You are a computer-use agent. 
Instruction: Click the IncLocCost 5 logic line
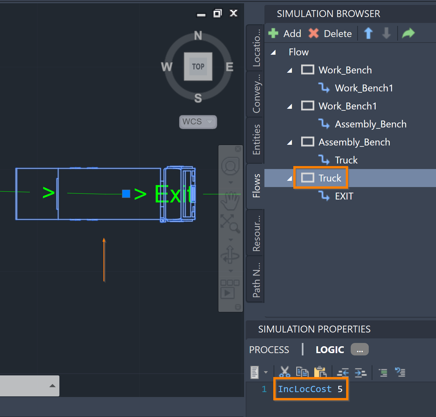[310, 389]
